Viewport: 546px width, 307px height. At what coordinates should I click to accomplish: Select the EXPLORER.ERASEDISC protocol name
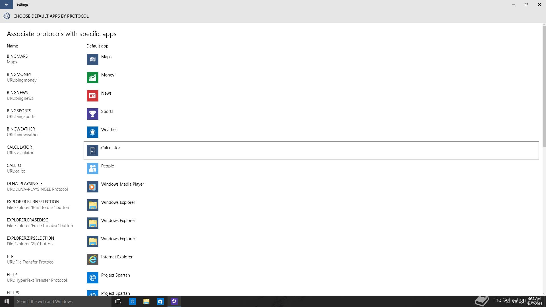27,220
